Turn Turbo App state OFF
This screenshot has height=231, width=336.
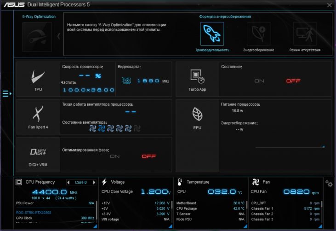coord(293,81)
